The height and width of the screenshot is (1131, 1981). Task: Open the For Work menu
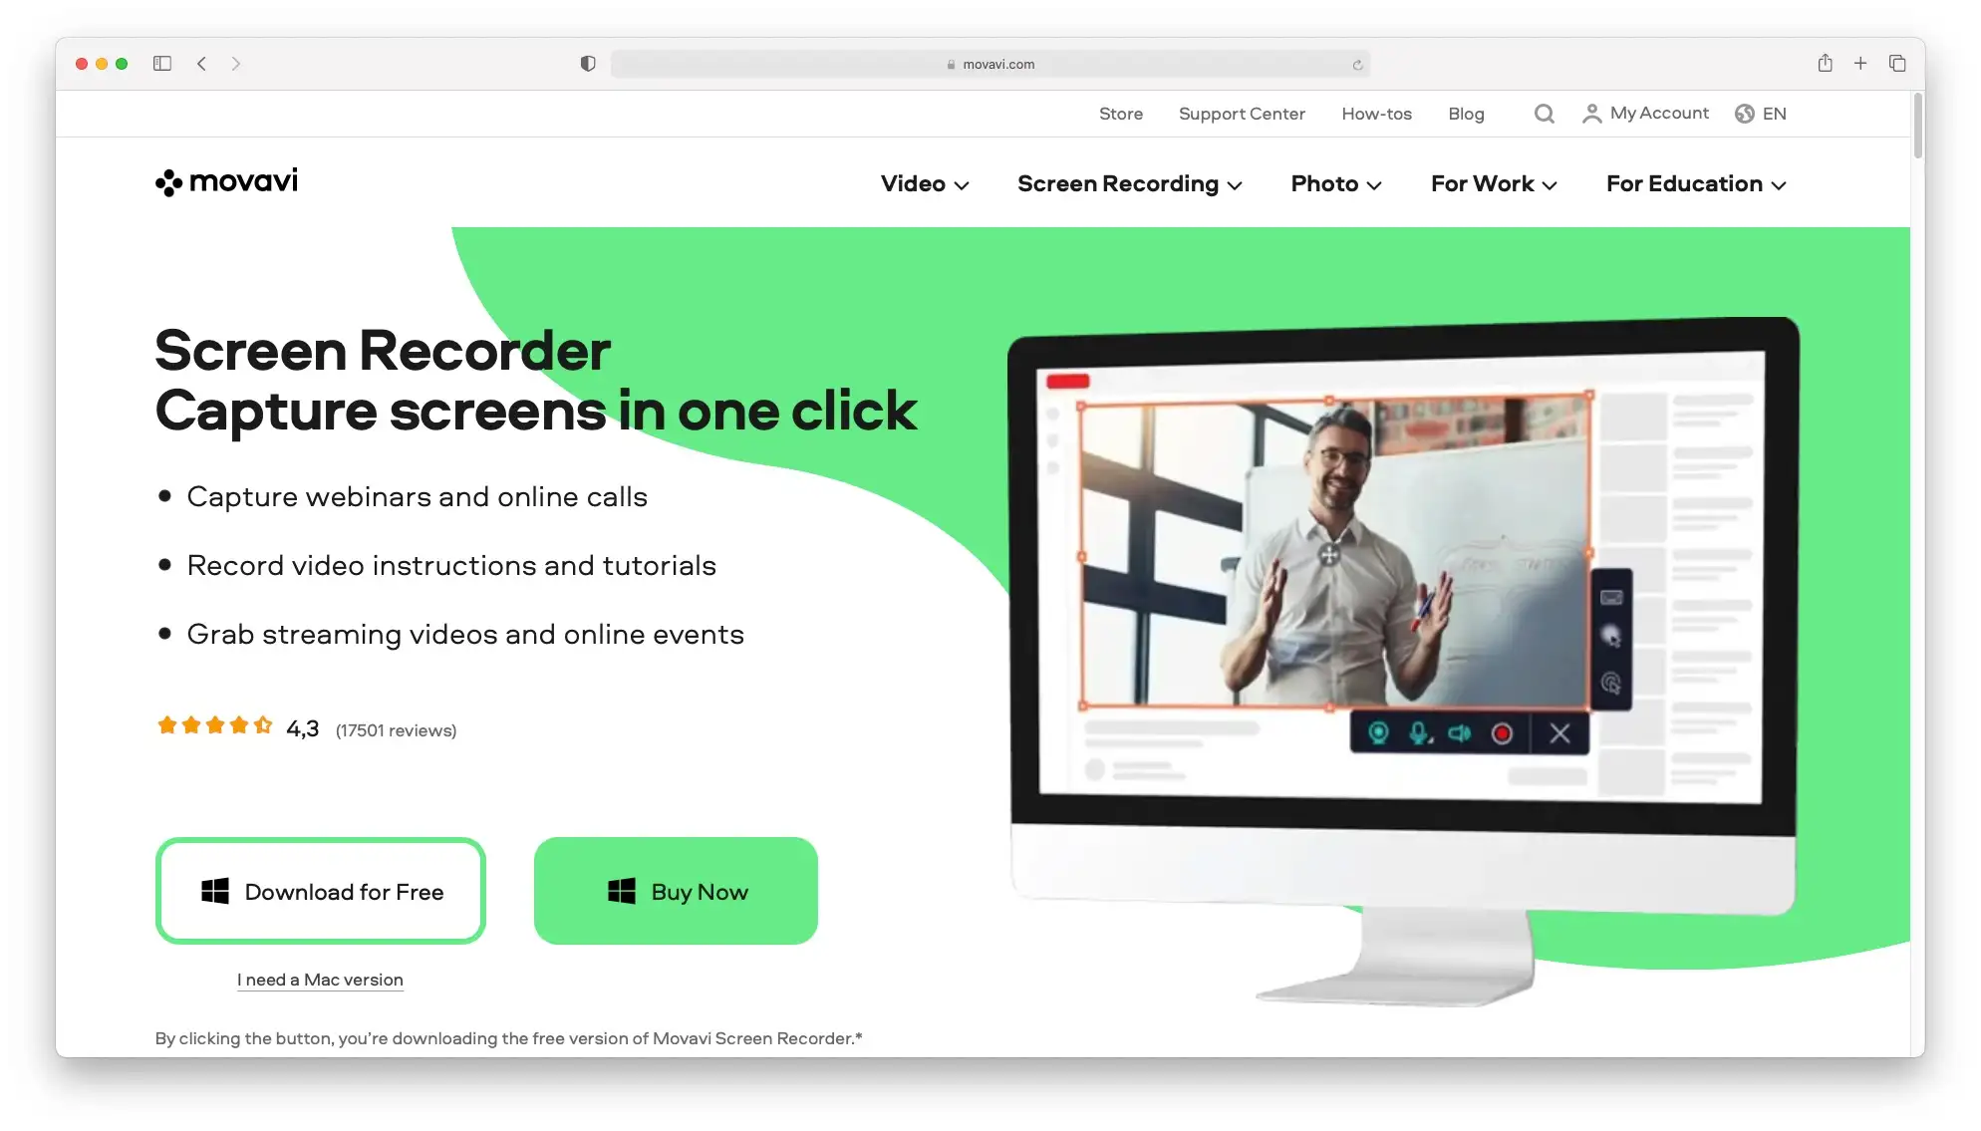(1493, 182)
